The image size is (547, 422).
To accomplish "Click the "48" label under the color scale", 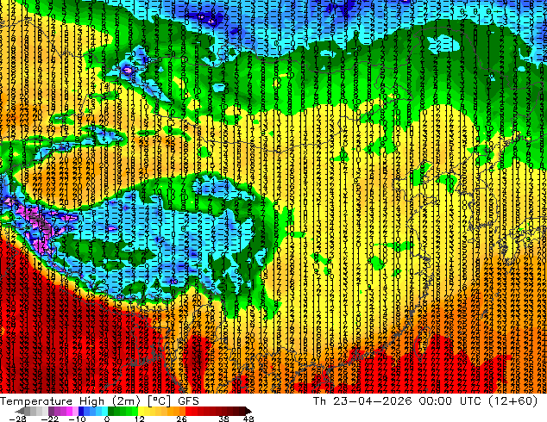I will (x=248, y=419).
